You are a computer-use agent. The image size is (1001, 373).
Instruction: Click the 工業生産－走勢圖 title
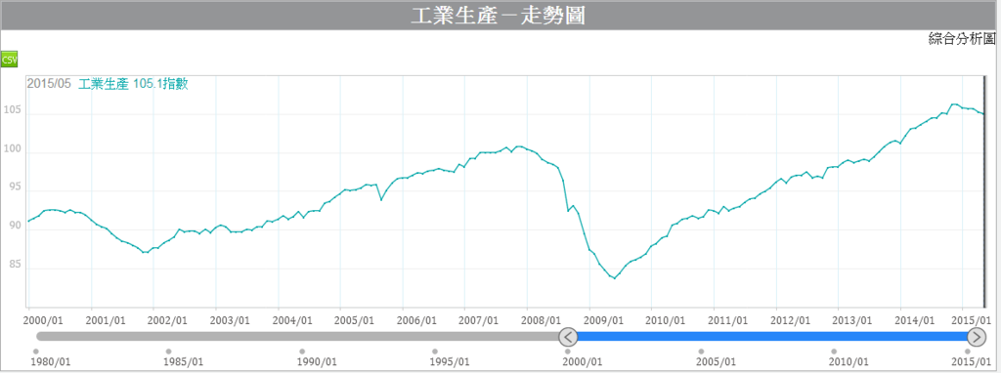(498, 16)
